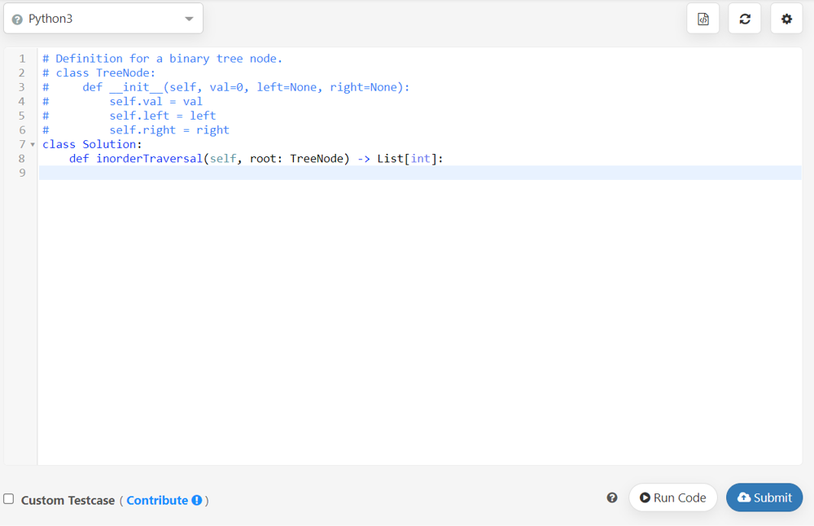The height and width of the screenshot is (526, 814).
Task: Click the 'self.right = right' comment line
Action: tap(169, 129)
